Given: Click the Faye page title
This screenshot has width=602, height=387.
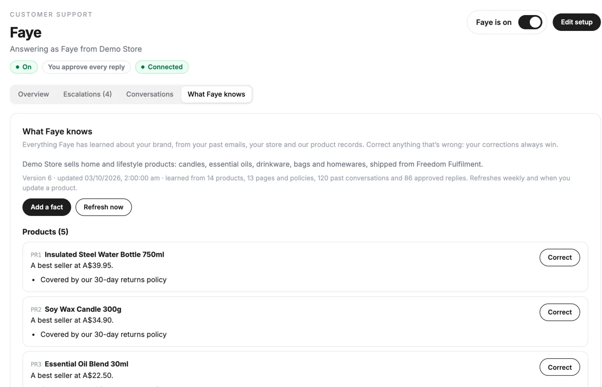Looking at the screenshot, I should click(26, 33).
